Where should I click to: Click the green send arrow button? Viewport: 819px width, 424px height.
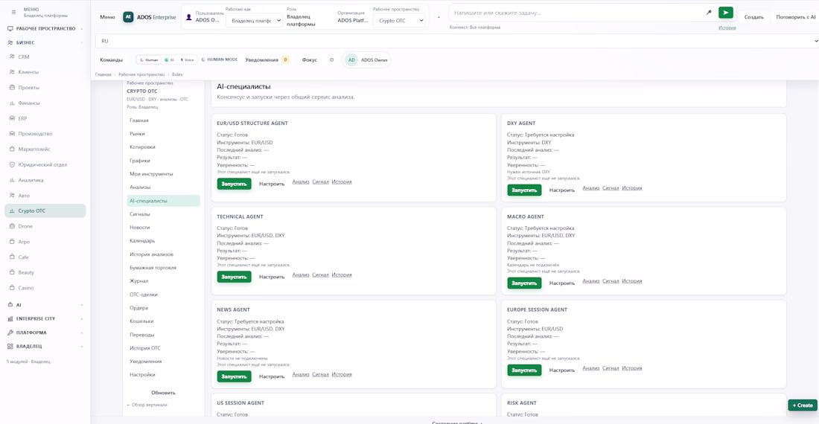point(725,13)
